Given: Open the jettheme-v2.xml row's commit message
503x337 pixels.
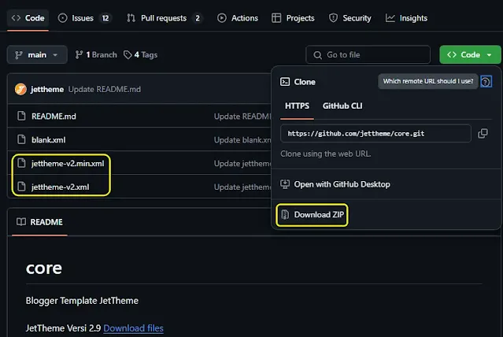Looking at the screenshot, I should click(x=242, y=187).
